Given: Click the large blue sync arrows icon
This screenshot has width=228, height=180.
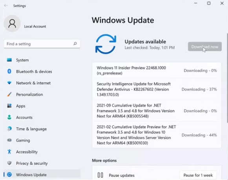Looking at the screenshot, I should pyautogui.click(x=106, y=44).
